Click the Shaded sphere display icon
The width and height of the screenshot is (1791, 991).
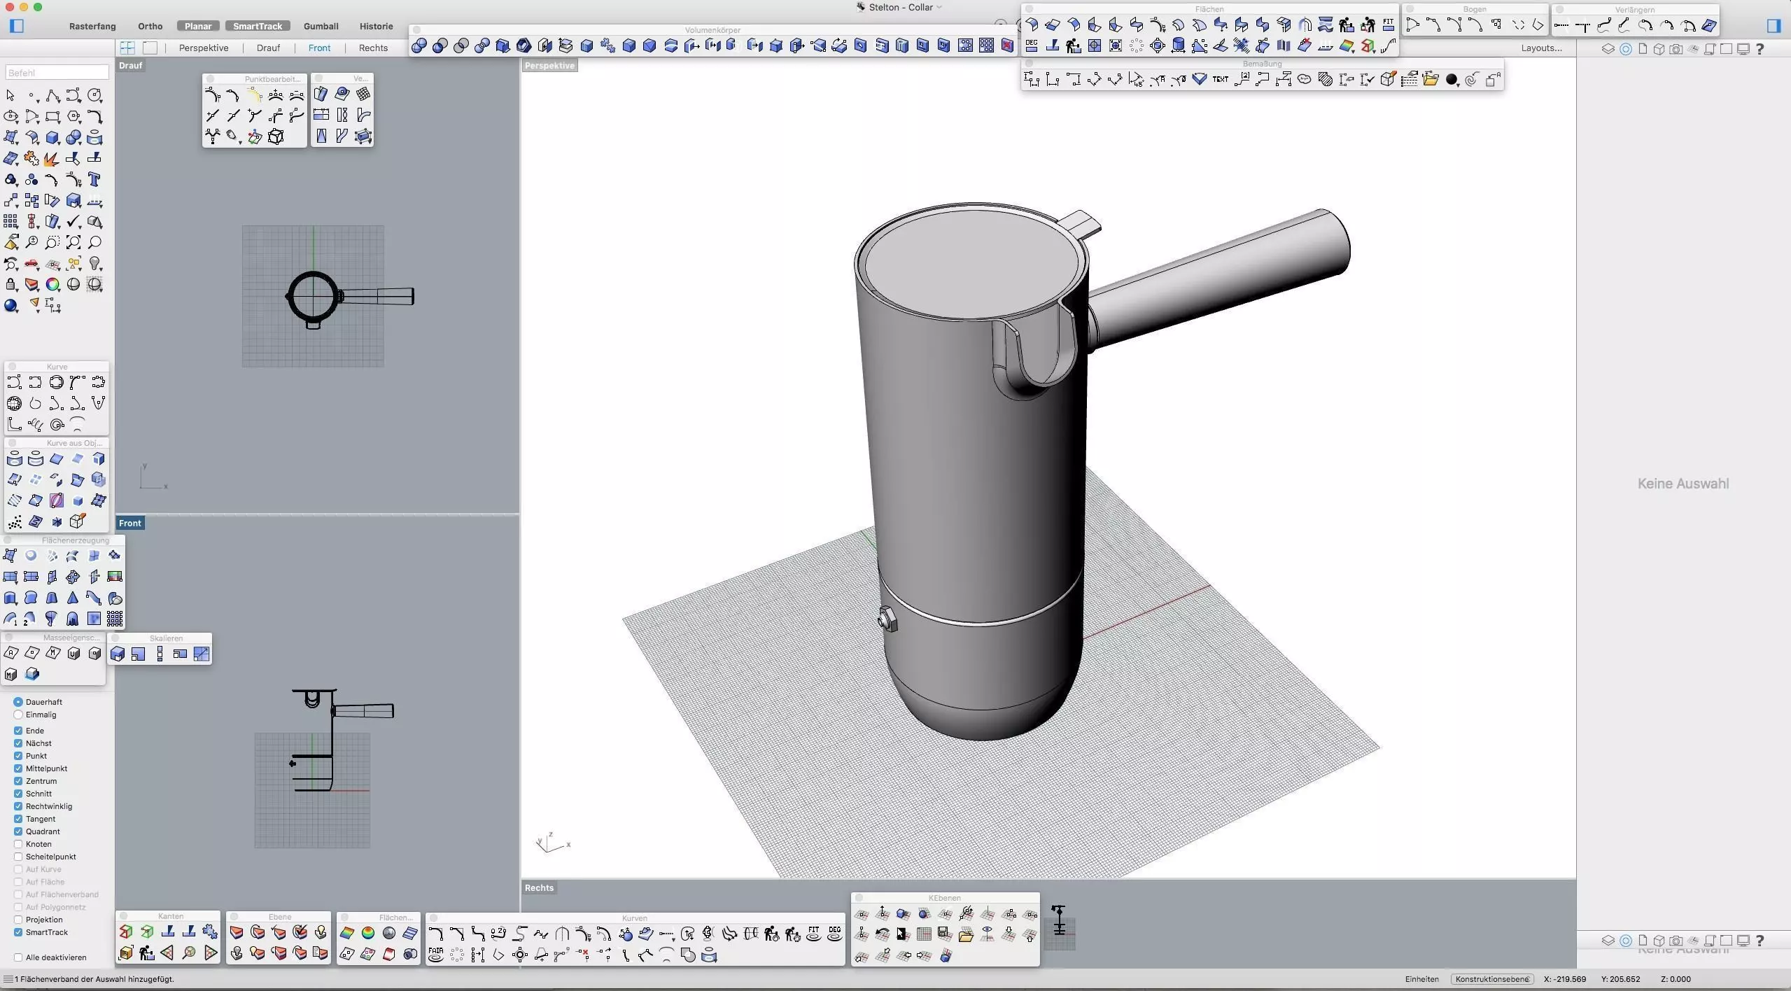click(x=73, y=285)
